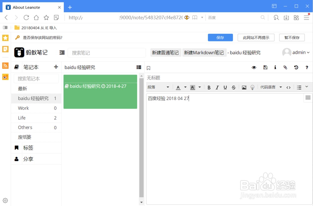Open browser settings gear icon
The width and height of the screenshot is (313, 206).
coord(5,200)
